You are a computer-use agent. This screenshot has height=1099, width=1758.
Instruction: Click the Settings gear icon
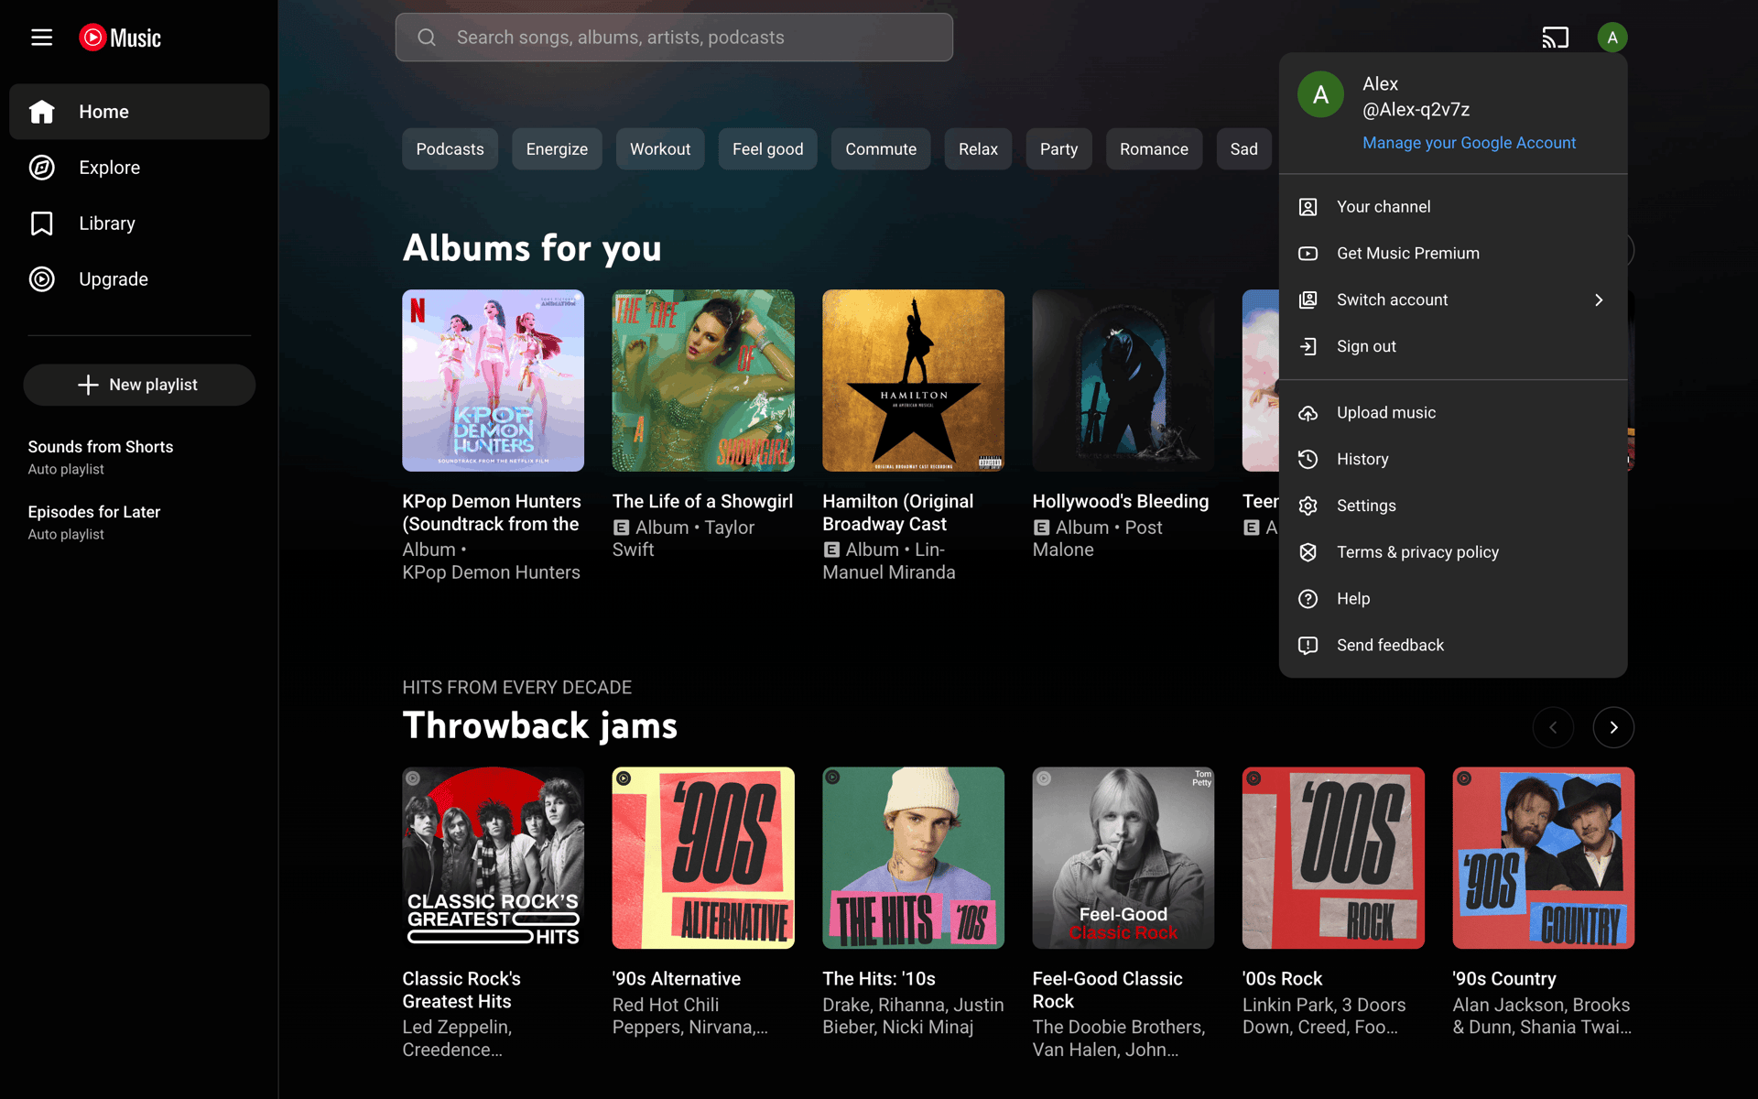pyautogui.click(x=1308, y=506)
